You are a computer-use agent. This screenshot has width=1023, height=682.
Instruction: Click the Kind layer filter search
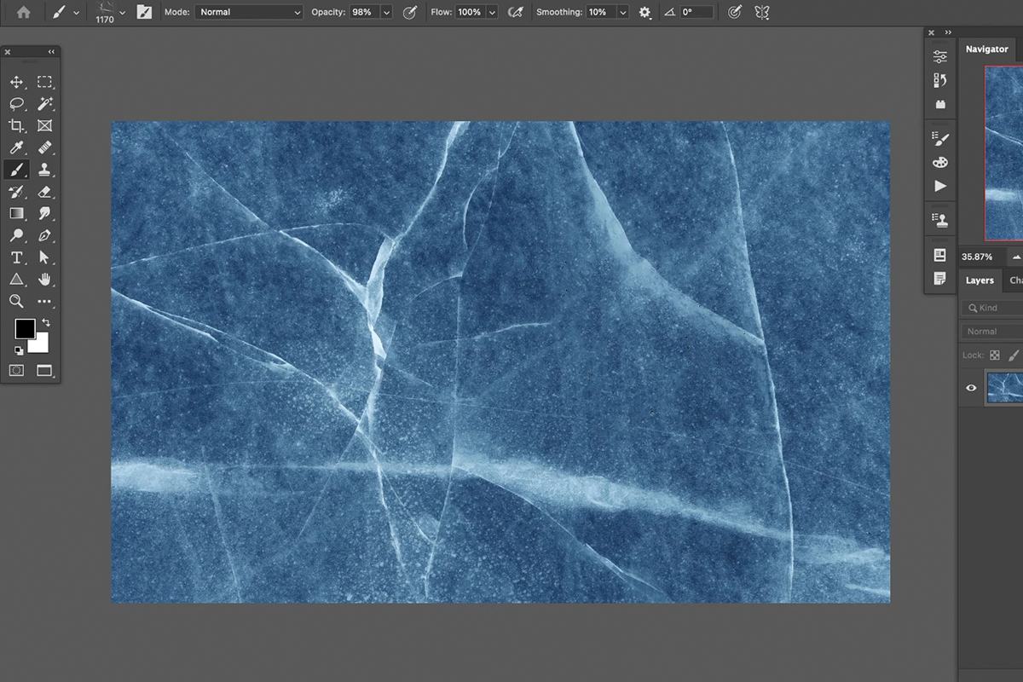point(992,308)
